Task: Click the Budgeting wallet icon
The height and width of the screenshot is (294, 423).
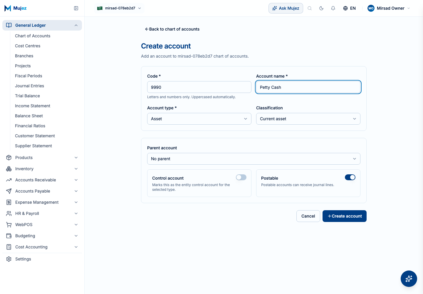Action: pos(9,236)
